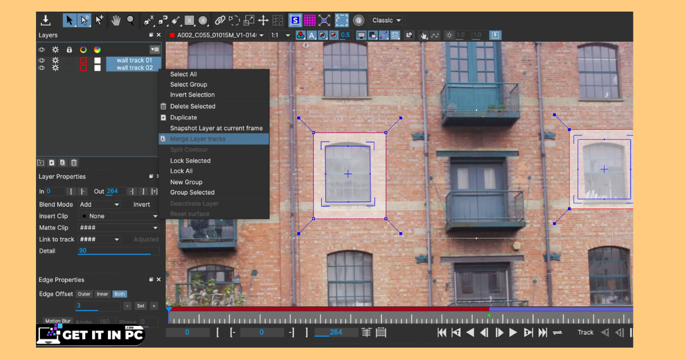This screenshot has width=686, height=359.
Task: Toggle the Show Planar Surface S button
Action: [295, 21]
